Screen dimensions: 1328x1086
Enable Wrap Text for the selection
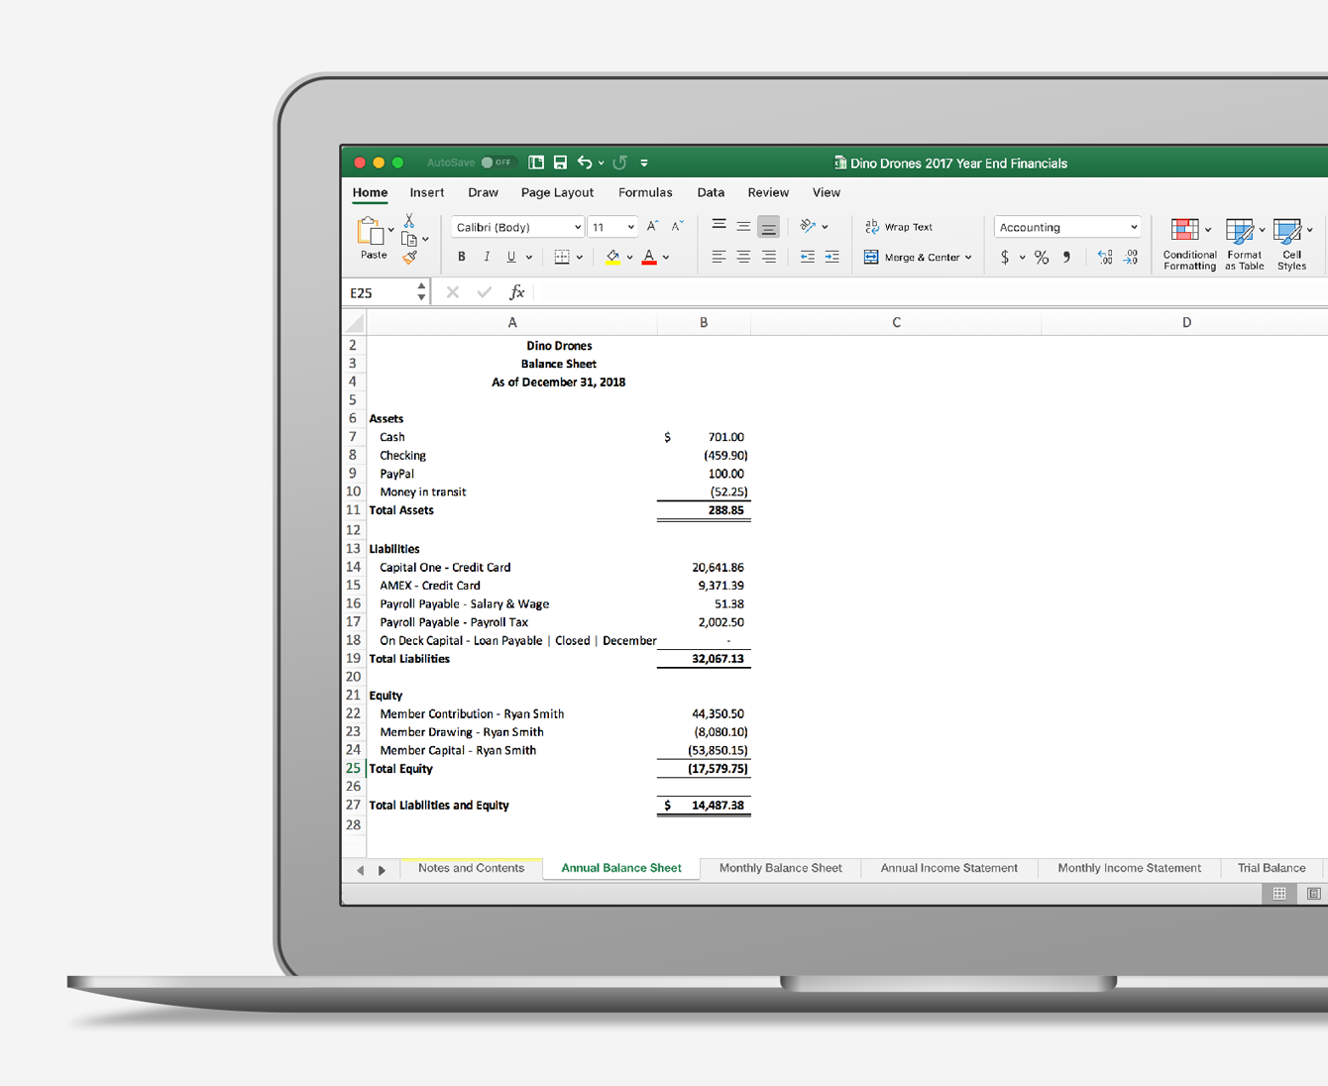[899, 226]
